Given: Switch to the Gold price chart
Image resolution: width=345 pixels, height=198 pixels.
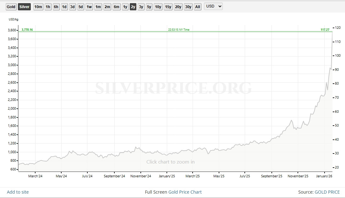Looking at the screenshot, I should click(11, 7).
